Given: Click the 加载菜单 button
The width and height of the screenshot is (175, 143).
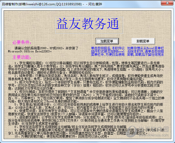Looking at the screenshot, I should pyautogui.click(x=107, y=41).
